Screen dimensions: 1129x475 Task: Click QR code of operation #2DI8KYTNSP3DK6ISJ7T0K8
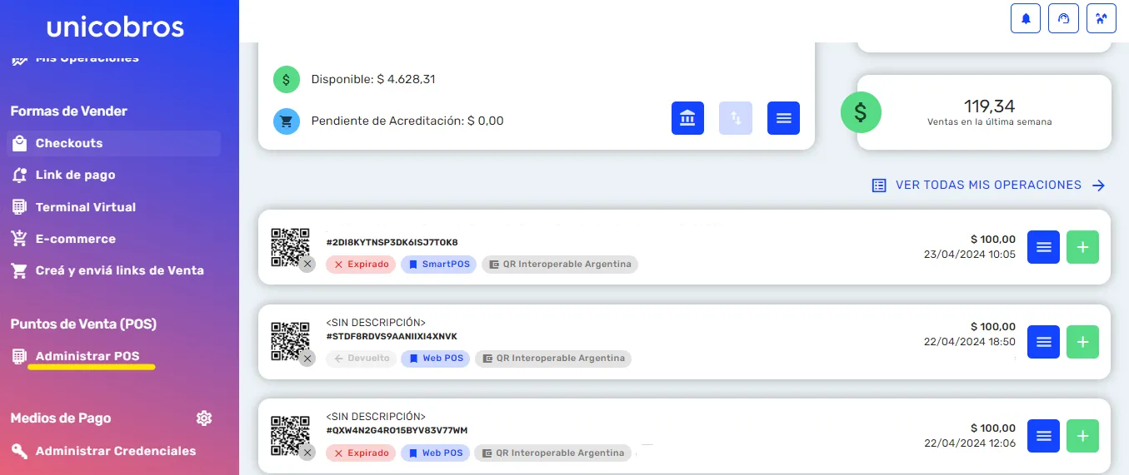click(290, 247)
